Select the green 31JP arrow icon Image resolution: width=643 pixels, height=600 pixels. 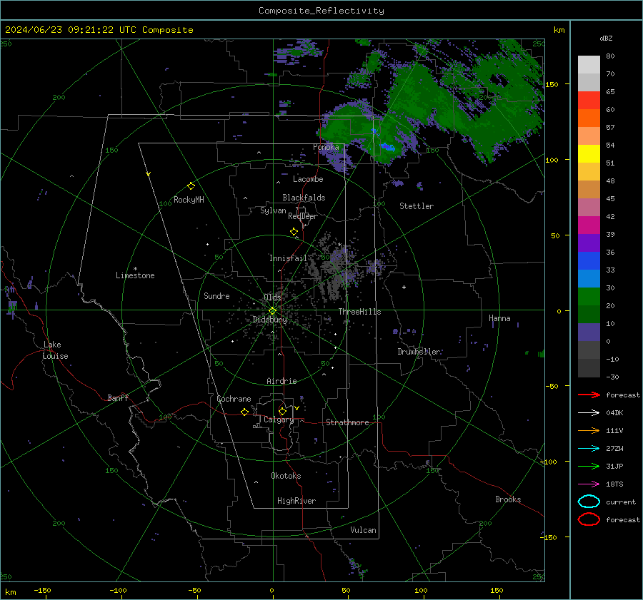(x=589, y=466)
